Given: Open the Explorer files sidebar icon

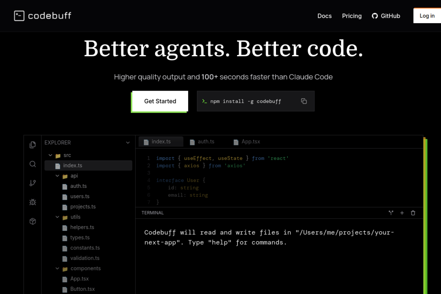Looking at the screenshot, I should pos(33,145).
